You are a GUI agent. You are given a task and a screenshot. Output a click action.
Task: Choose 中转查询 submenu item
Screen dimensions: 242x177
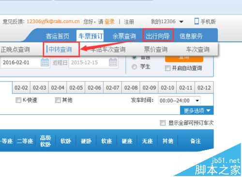coord(60,49)
